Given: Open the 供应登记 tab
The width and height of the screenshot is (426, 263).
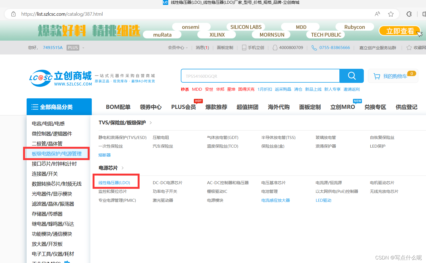Looking at the screenshot, I should (406, 107).
